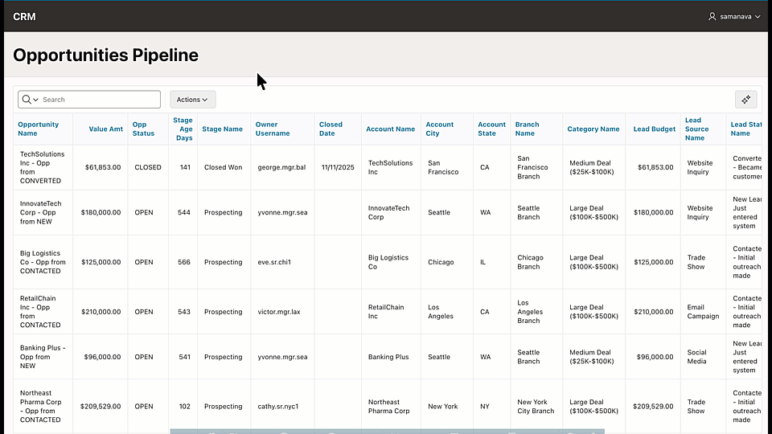Click the user profile icon beside samanava

tap(712, 16)
